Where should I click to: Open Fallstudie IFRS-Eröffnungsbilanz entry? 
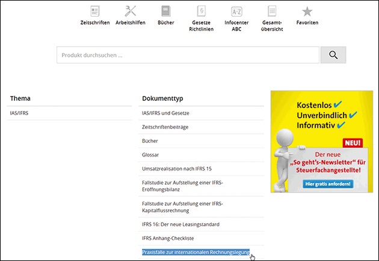point(181,187)
